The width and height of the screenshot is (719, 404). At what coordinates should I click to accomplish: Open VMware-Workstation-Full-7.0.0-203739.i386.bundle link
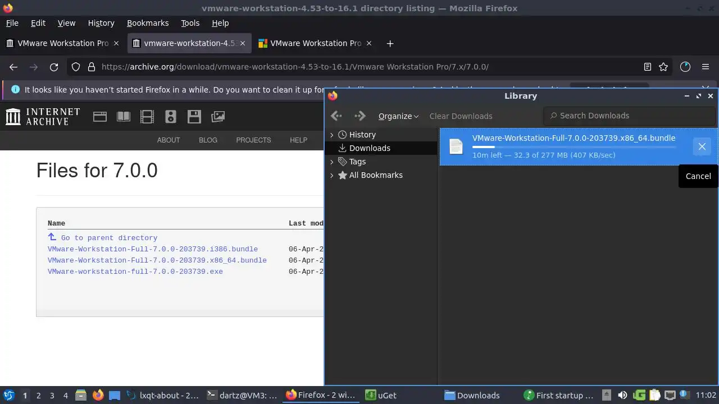pyautogui.click(x=153, y=249)
